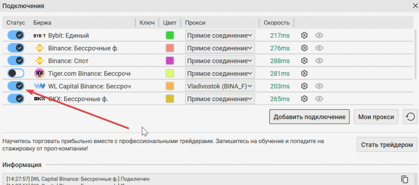This screenshot has height=185, width=419.
Task: Open proxy dropdown showing Vladivostok (BINA_F)
Action: [220, 86]
